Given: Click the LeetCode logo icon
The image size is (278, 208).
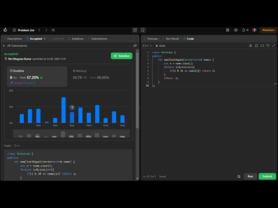Looking at the screenshot, I should coord(5,30).
